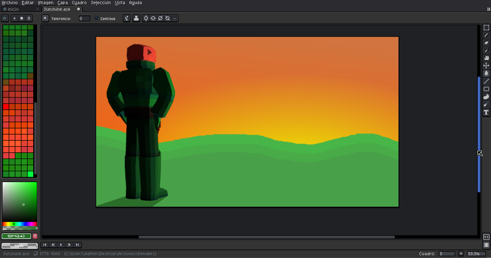Select the Text tool

pos(486,112)
